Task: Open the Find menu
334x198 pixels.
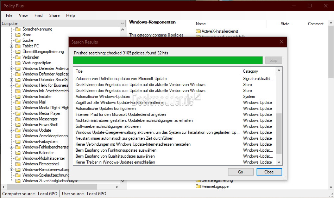Action: [39, 15]
